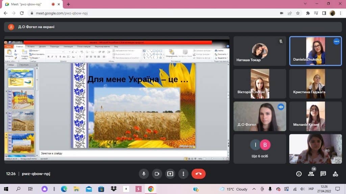Open options on Daniela Zhukova's tile
Viewport: 346px width, 194px height.
coord(336,41)
